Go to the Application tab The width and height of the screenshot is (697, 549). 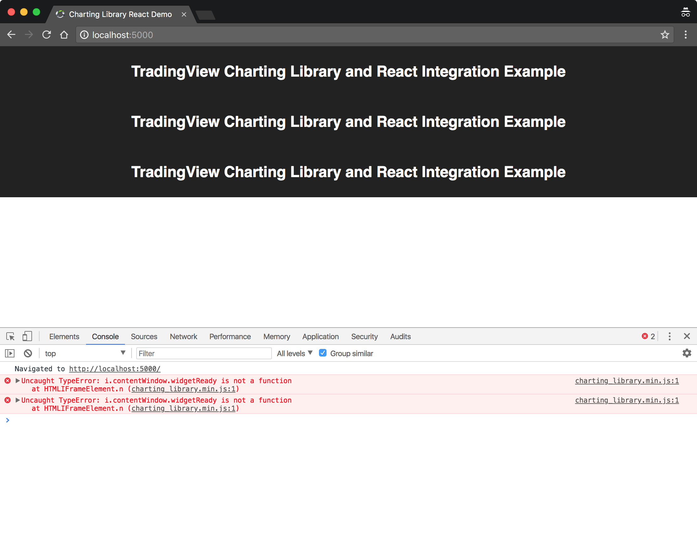320,337
